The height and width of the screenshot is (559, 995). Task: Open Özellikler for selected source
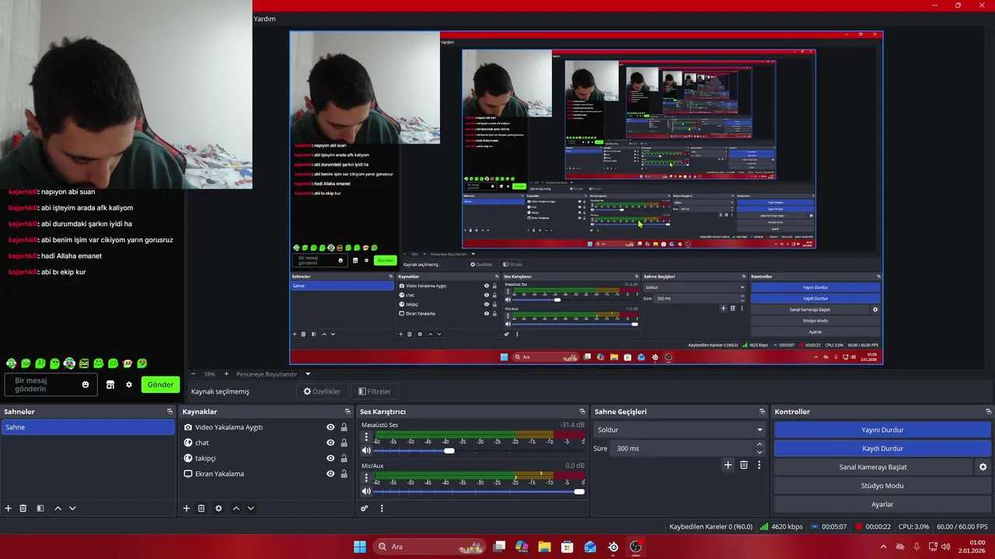pos(322,391)
